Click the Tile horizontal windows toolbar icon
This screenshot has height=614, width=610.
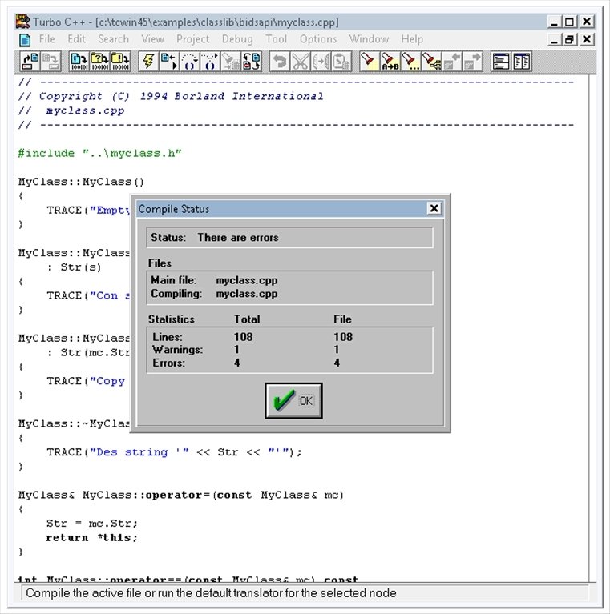(x=501, y=62)
